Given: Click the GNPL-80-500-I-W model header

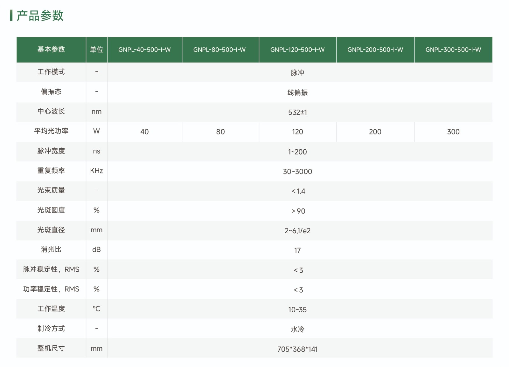Looking at the screenshot, I should (219, 50).
